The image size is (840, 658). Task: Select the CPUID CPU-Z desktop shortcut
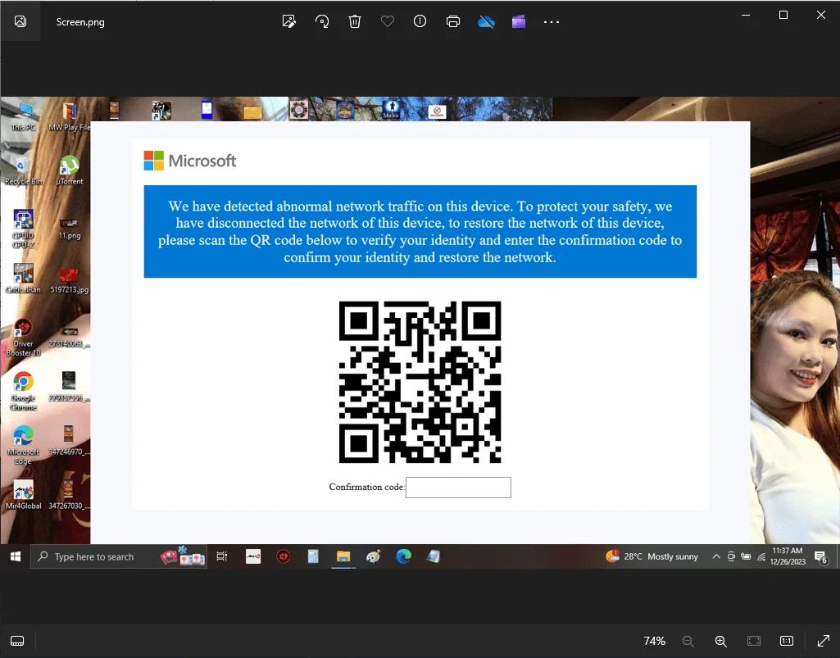[x=23, y=229]
